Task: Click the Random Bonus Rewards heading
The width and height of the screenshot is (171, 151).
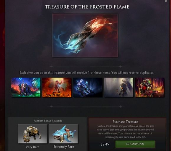Action: [x=48, y=121]
